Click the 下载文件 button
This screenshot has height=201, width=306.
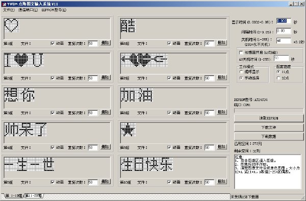269,128
